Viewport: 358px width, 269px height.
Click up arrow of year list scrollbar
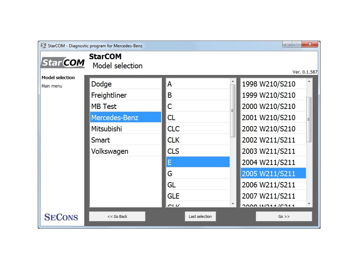point(309,82)
